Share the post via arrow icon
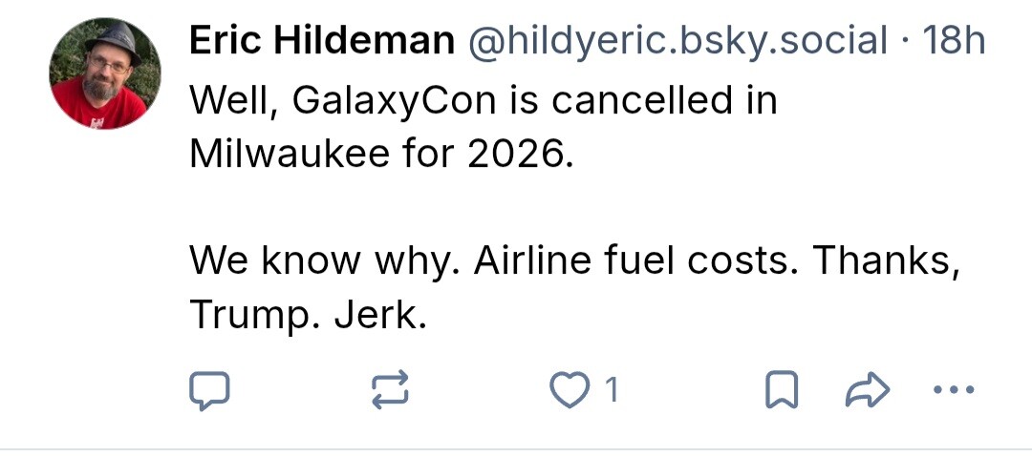 click(868, 389)
